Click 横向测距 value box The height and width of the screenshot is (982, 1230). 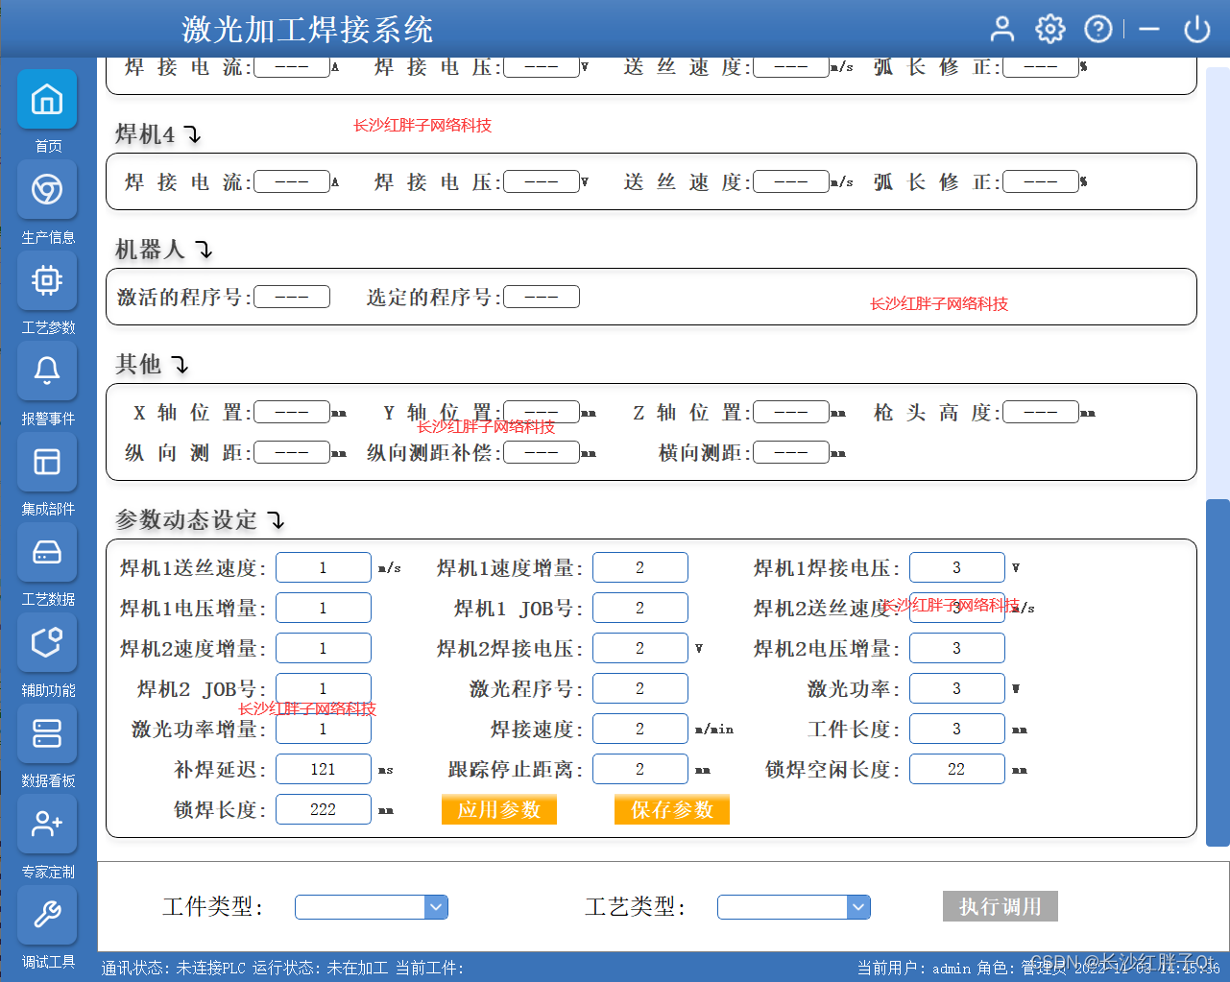[791, 452]
